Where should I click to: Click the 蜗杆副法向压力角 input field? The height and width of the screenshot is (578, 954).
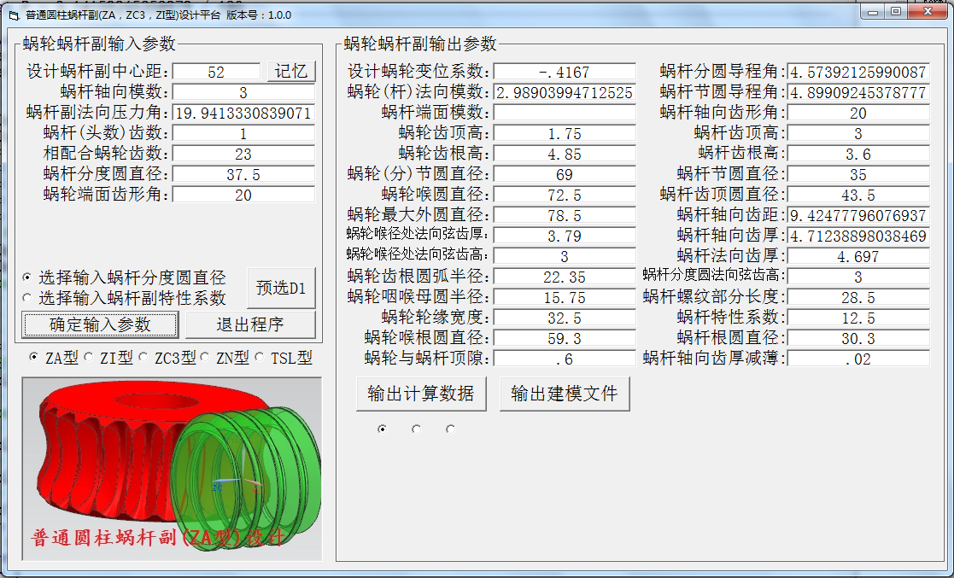(244, 114)
